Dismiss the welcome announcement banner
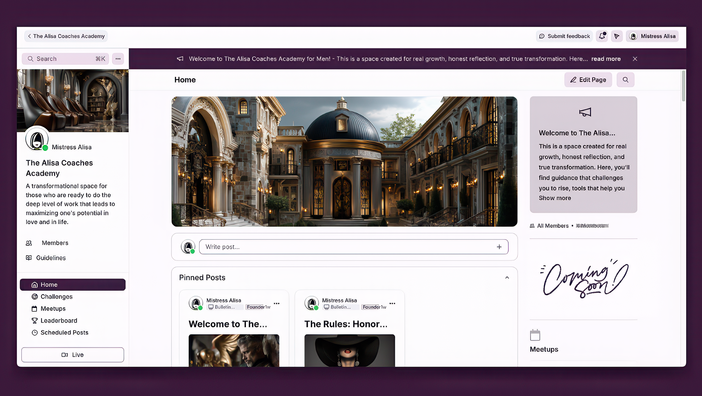This screenshot has width=702, height=396. [x=635, y=59]
